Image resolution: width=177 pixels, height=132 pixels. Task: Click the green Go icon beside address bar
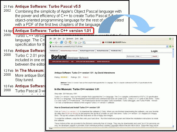pyautogui.click(x=170, y=46)
